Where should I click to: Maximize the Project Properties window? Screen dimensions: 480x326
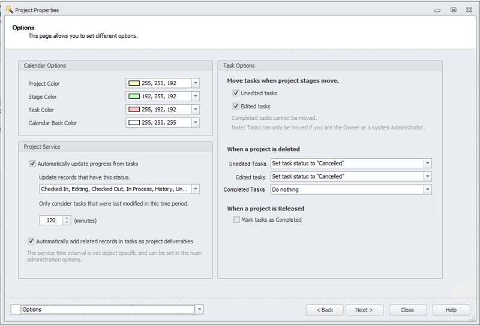[x=454, y=10]
